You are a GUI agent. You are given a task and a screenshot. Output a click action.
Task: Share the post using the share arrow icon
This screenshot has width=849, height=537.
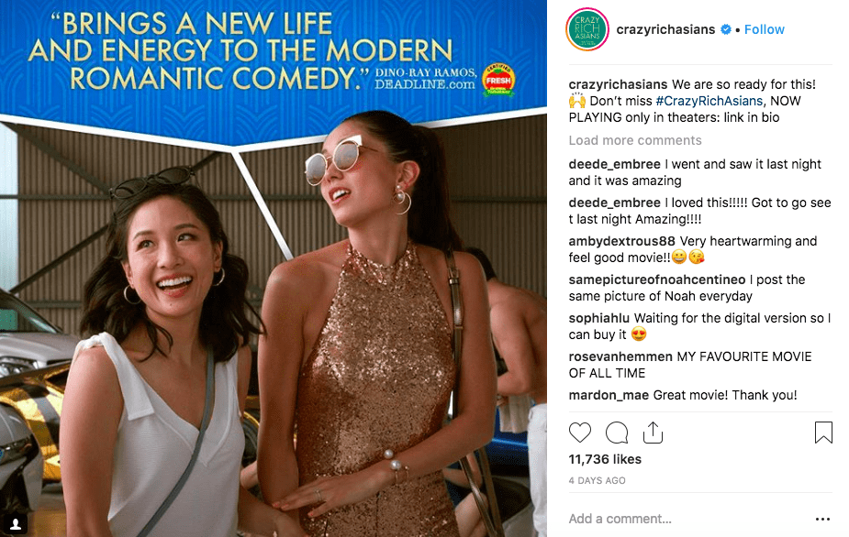coord(654,432)
